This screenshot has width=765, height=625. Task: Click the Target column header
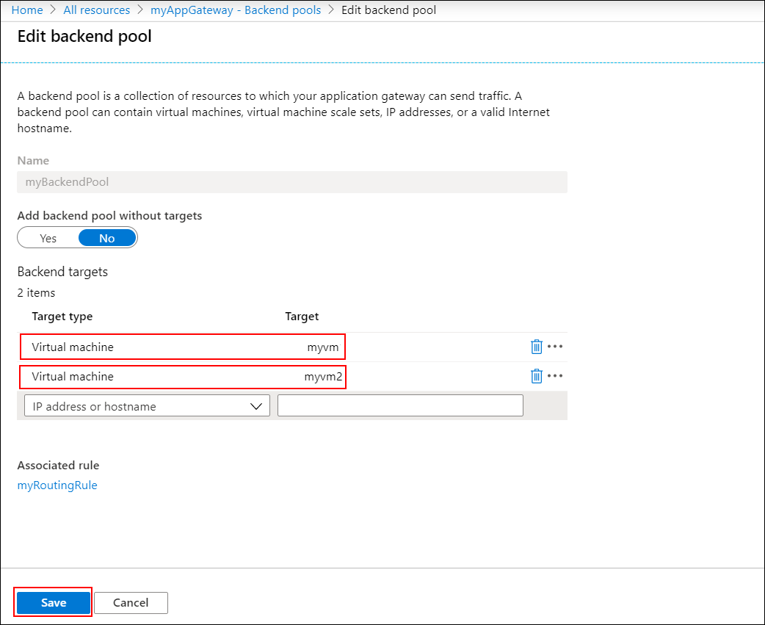(x=302, y=316)
